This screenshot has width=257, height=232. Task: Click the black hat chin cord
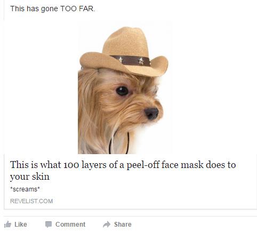coord(119,143)
